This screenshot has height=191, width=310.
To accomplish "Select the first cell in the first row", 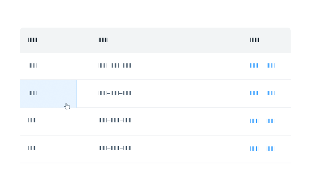I will coord(33,66).
